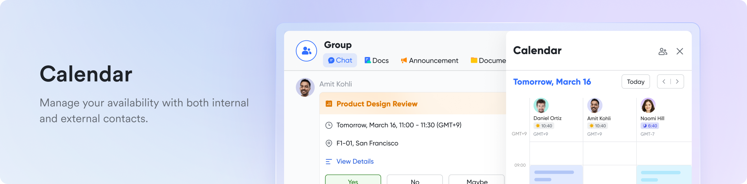This screenshot has width=747, height=184.
Task: Click the Group avatar icon
Action: pos(306,51)
